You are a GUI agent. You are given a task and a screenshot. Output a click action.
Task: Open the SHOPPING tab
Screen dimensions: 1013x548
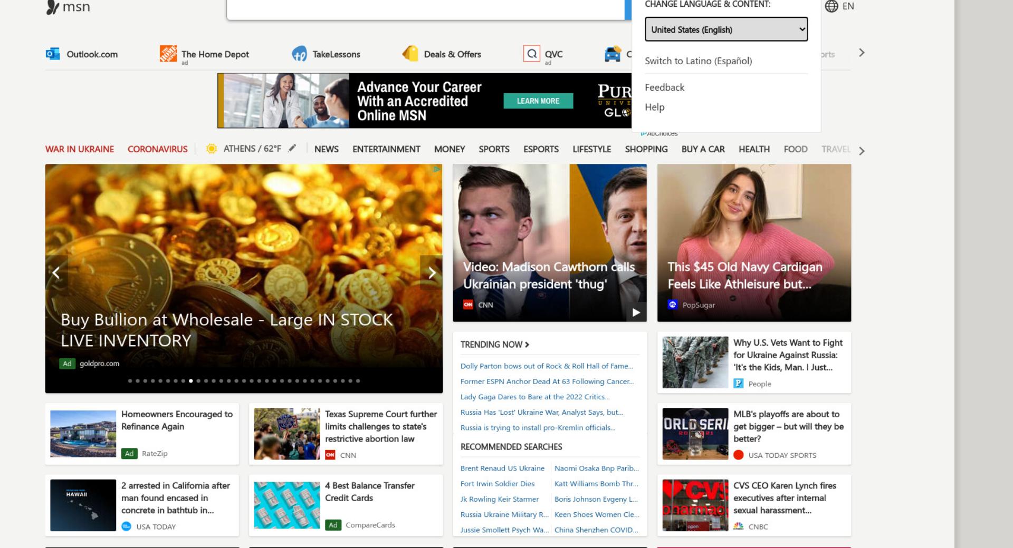(646, 149)
